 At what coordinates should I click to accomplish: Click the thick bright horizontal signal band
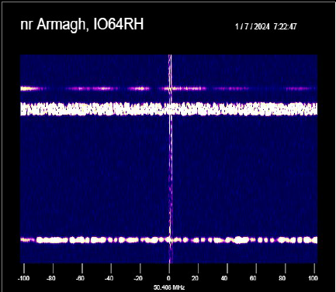click(168, 108)
